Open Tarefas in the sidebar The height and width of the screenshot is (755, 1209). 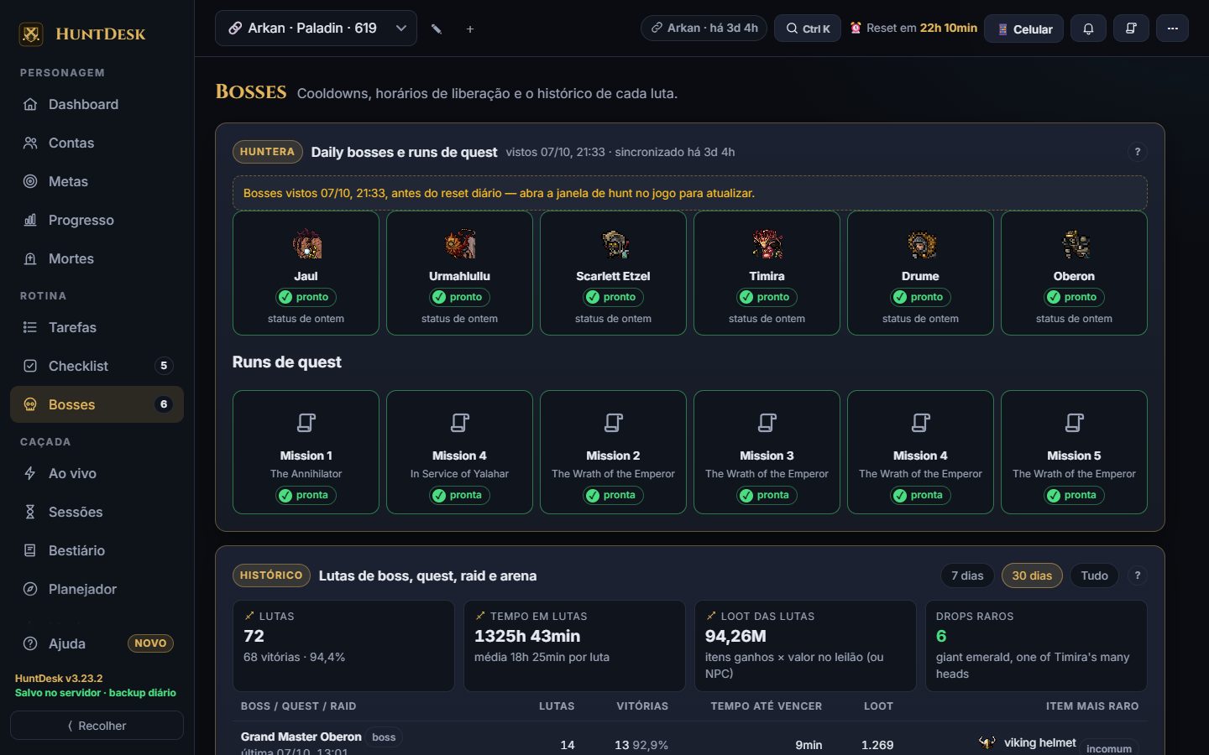[x=97, y=327]
